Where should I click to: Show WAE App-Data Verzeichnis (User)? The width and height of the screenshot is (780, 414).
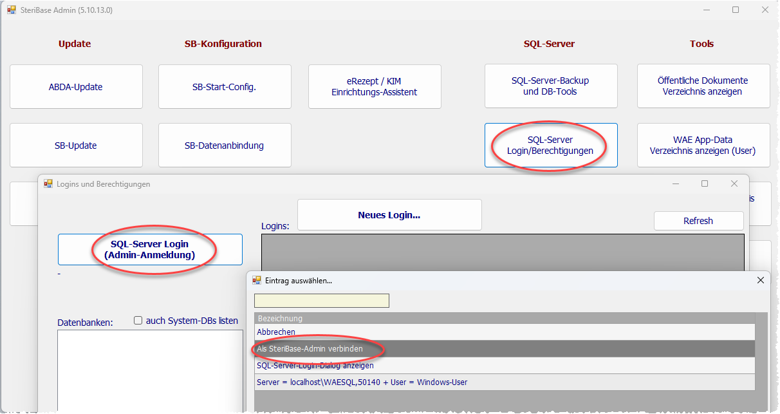(703, 145)
